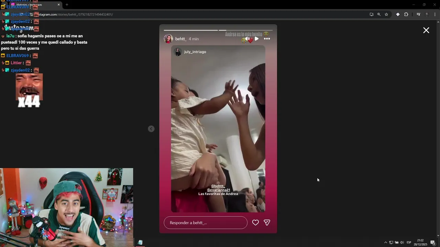This screenshot has height=247, width=440.
Task: Open the Chrome three-dot menu
Action: coord(435,14)
